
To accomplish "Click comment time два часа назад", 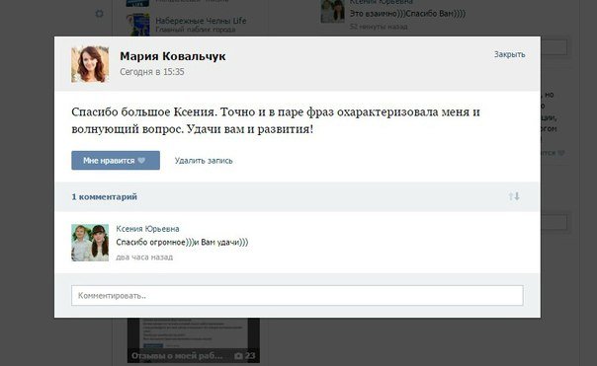I will pyautogui.click(x=144, y=257).
